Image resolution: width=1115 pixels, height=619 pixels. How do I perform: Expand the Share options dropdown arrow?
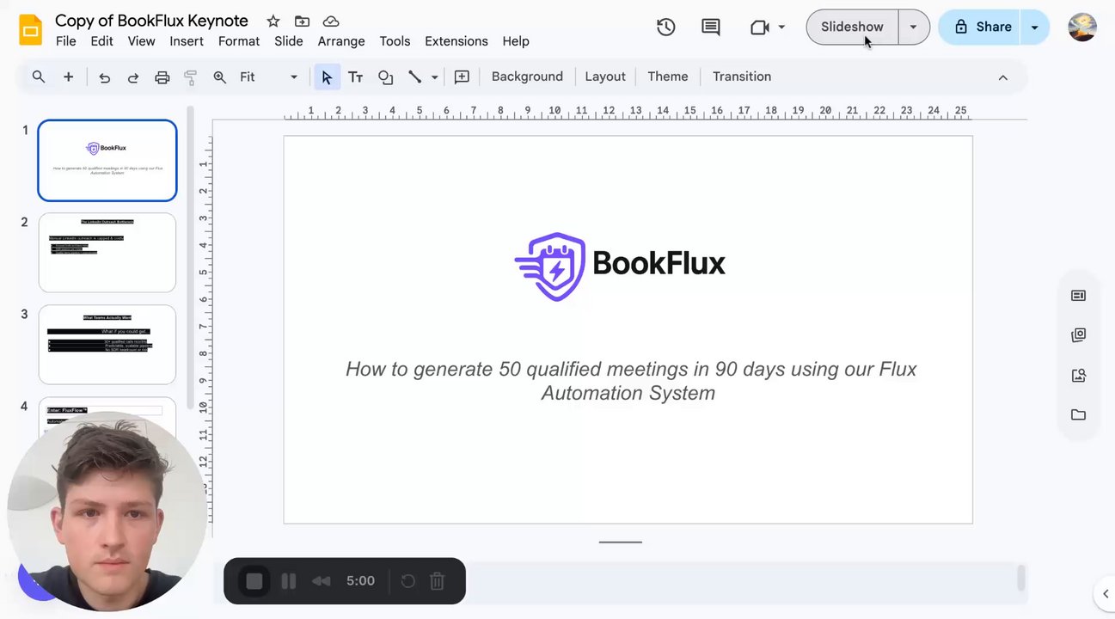[x=1035, y=27]
